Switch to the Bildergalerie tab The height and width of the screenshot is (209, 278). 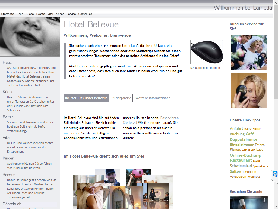[121, 98]
